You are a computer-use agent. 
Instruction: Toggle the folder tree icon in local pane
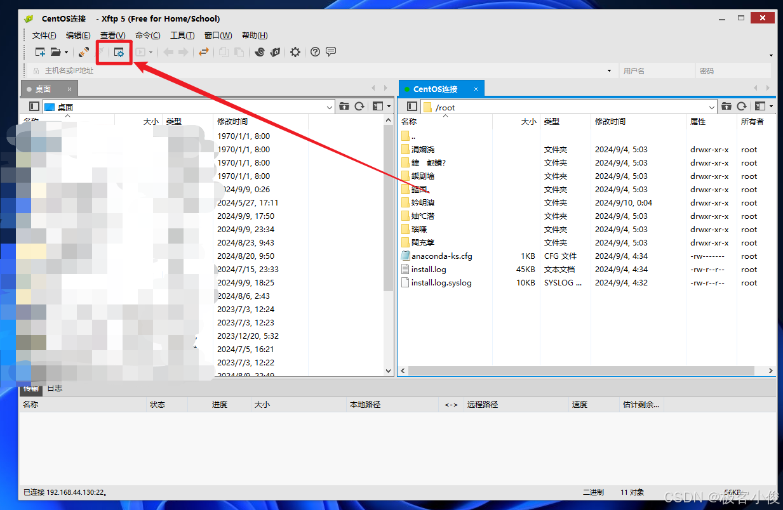(x=34, y=107)
